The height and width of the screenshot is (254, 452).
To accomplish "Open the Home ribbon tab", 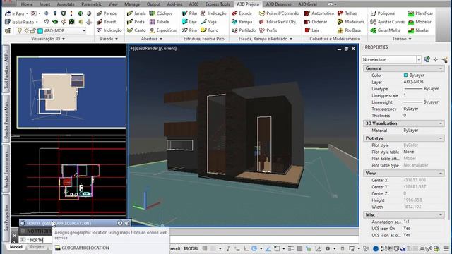I will (27, 4).
